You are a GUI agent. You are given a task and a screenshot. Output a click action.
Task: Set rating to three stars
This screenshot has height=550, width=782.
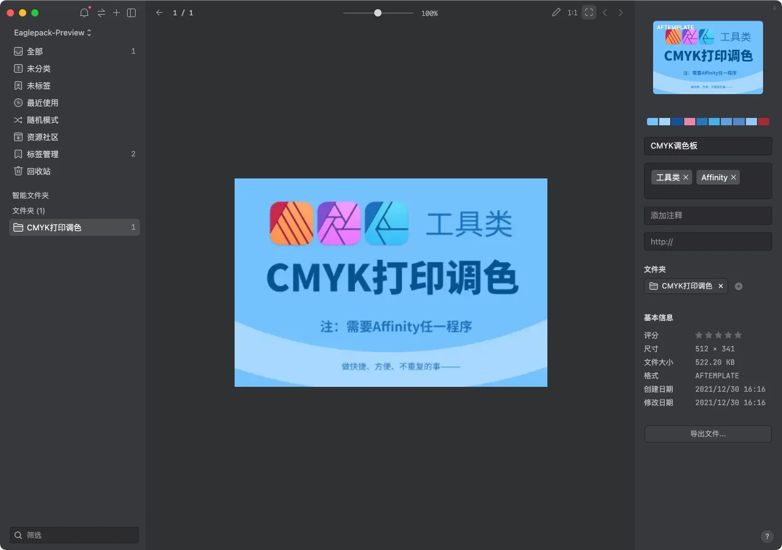tap(718, 335)
